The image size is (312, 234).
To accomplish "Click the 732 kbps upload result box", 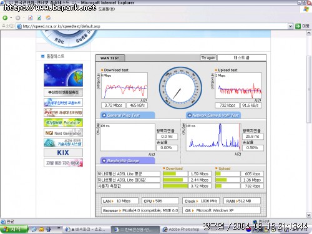I will click(227, 105).
